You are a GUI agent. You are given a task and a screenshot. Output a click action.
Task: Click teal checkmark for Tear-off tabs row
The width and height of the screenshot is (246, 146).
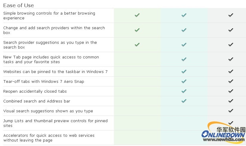(x=184, y=81)
